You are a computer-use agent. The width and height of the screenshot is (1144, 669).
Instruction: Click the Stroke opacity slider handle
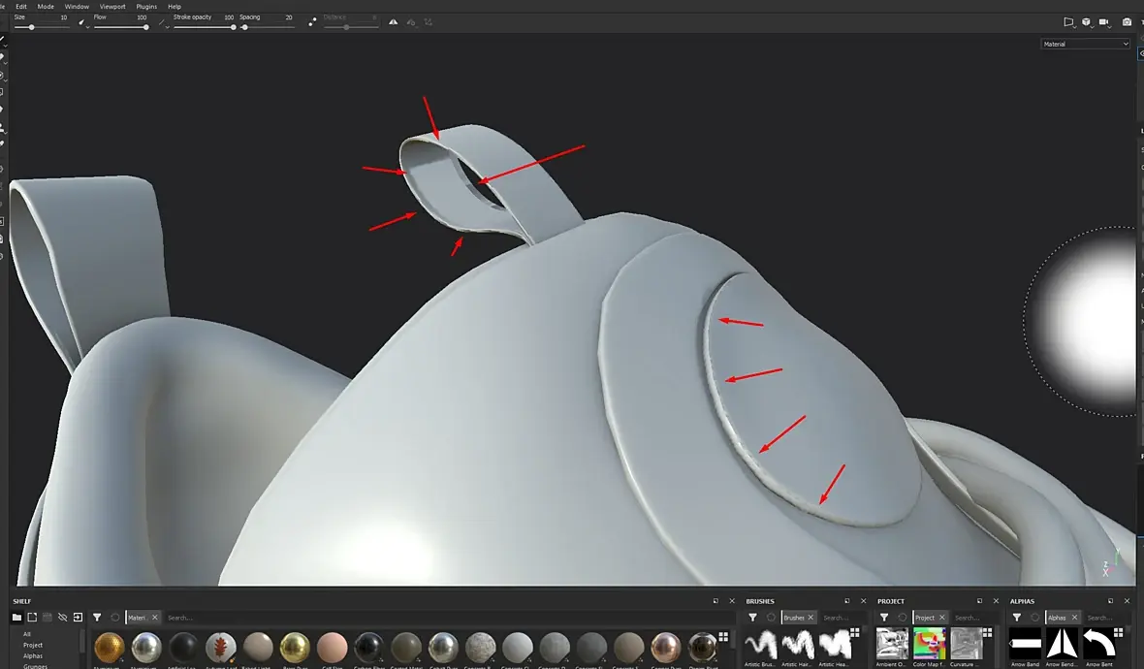tap(234, 28)
